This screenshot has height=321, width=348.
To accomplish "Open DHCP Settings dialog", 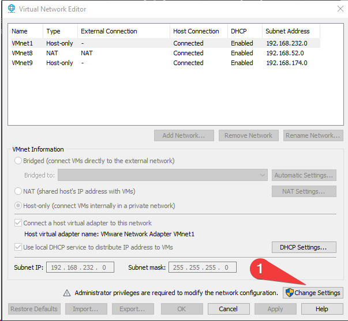I will click(x=304, y=247).
